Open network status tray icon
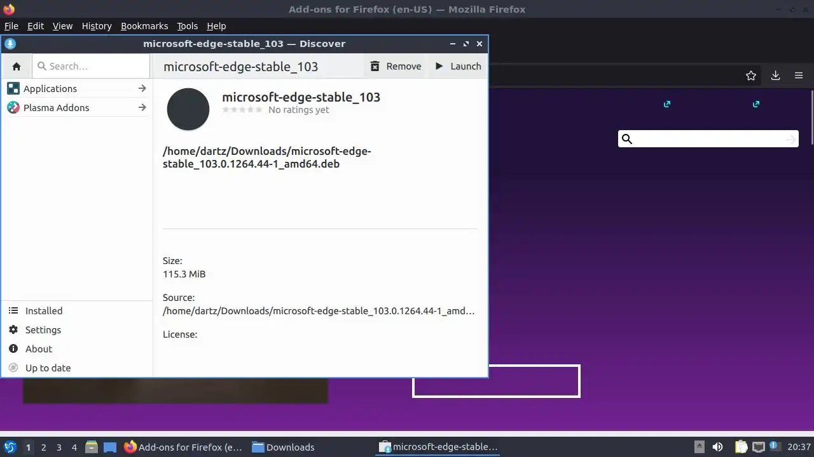Screen dimensions: 814x457 pos(758,447)
